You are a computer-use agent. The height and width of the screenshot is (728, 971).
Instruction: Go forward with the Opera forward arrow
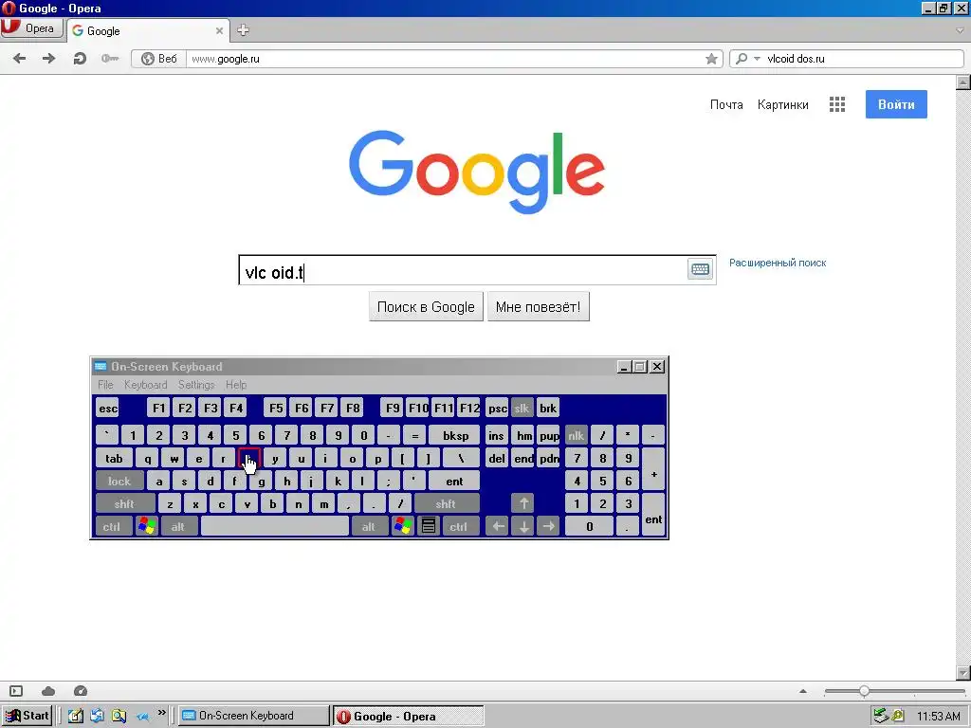49,59
